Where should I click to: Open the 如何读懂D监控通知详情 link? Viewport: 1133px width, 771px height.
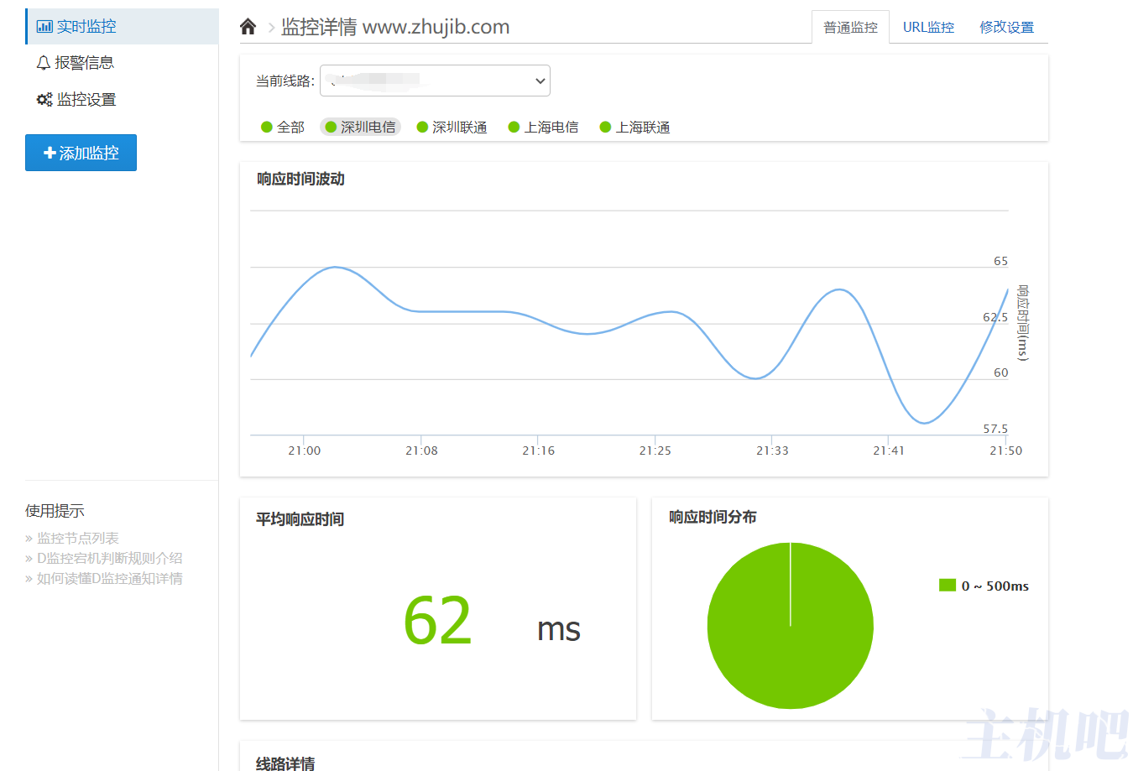109,578
